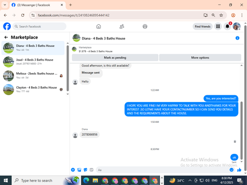Send a thumbs-up like
Viewport: 247px width, 185px height.
pyautogui.click(x=239, y=170)
